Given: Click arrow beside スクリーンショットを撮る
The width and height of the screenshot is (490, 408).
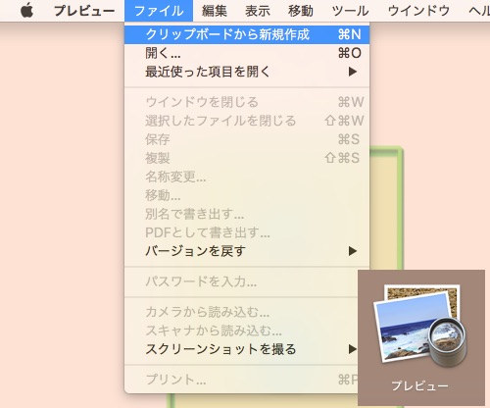Looking at the screenshot, I should click(353, 349).
